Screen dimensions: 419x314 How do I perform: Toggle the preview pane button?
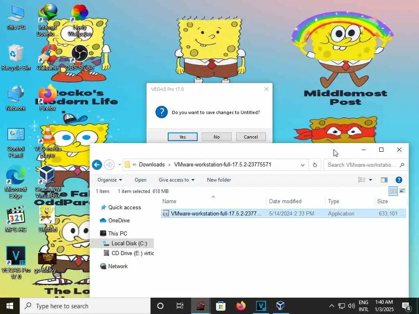click(x=384, y=180)
